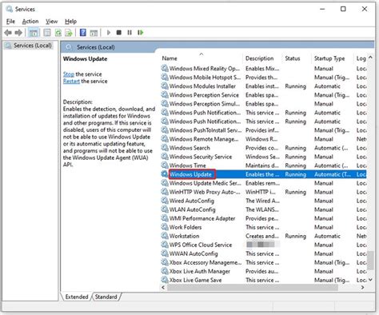Click the horizontal scrollbar thumb
The height and width of the screenshot is (315, 379).
(253, 287)
